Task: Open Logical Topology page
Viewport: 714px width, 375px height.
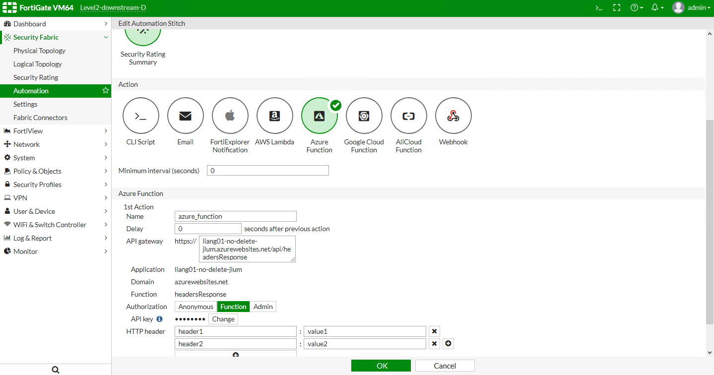Action: [38, 64]
